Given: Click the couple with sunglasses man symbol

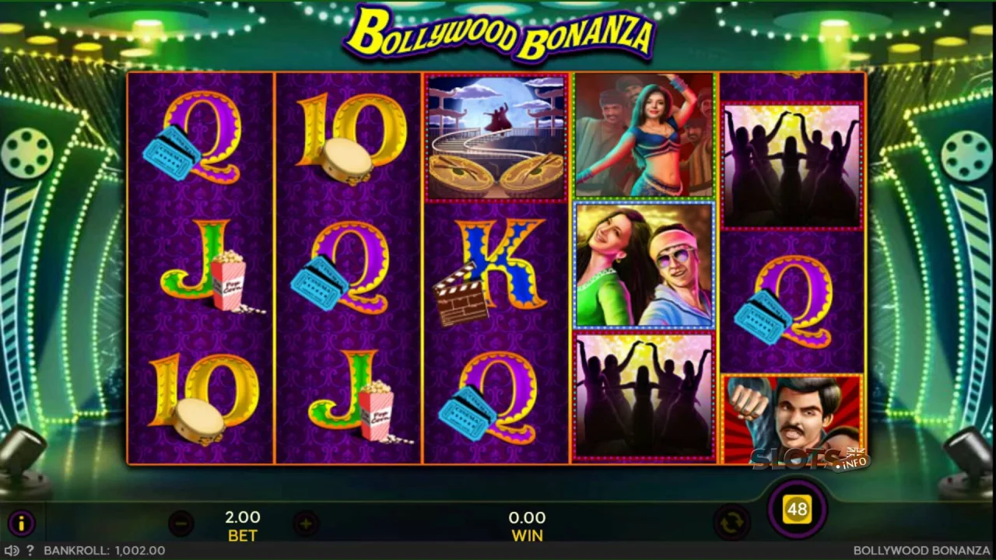Looking at the screenshot, I should 644,265.
